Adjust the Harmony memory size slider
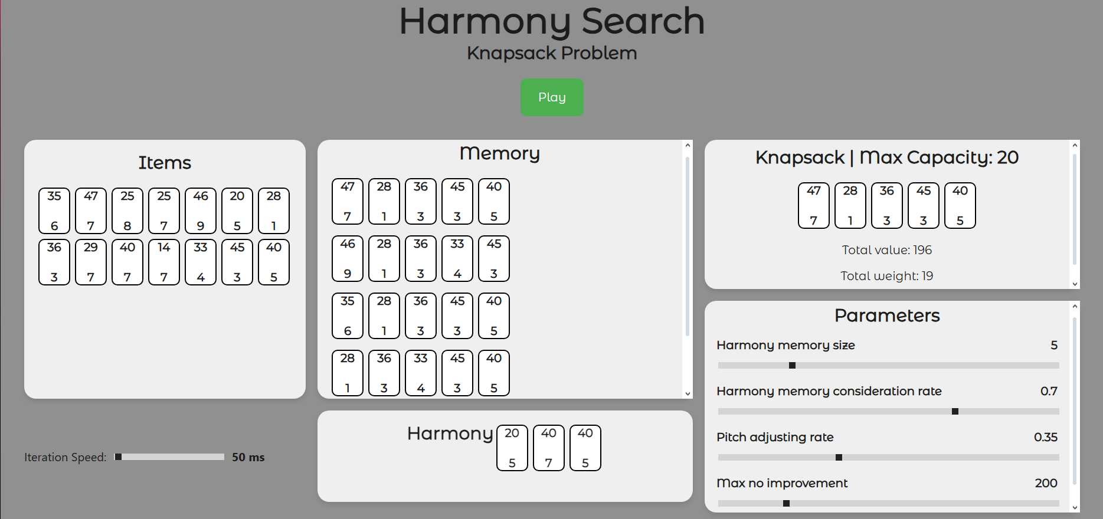Image resolution: width=1103 pixels, height=519 pixels. point(792,366)
